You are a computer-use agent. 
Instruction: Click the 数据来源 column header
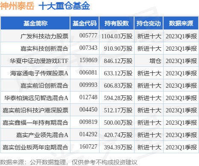coord(181,23)
